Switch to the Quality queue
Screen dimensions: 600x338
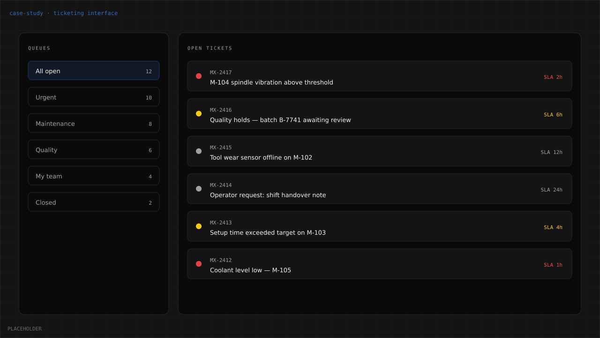(94, 149)
